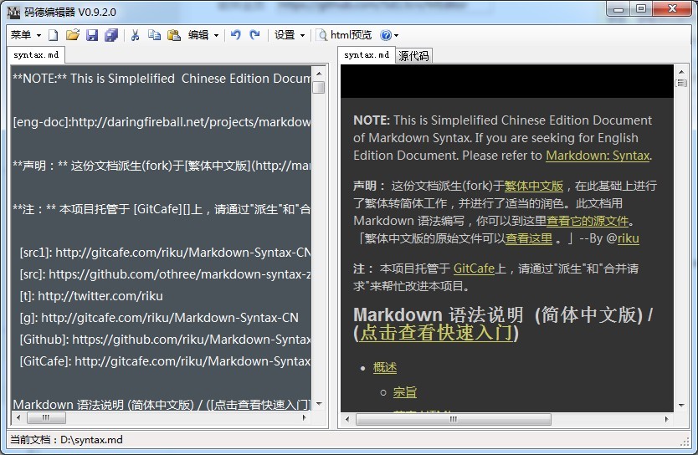Click preview horizontal scrollbar thumb
698x455 pixels.
point(454,419)
